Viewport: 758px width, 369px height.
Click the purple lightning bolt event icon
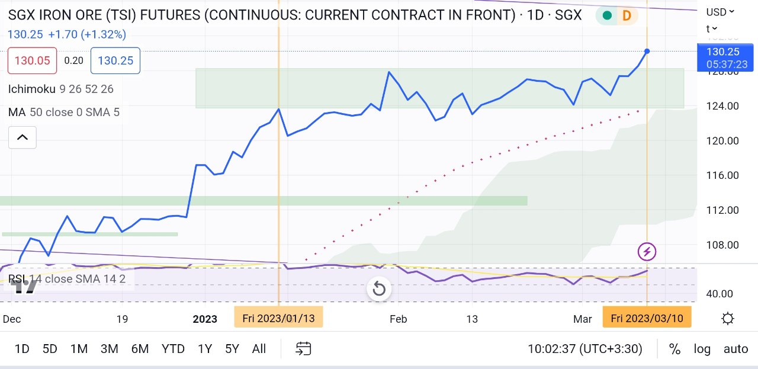pos(647,252)
